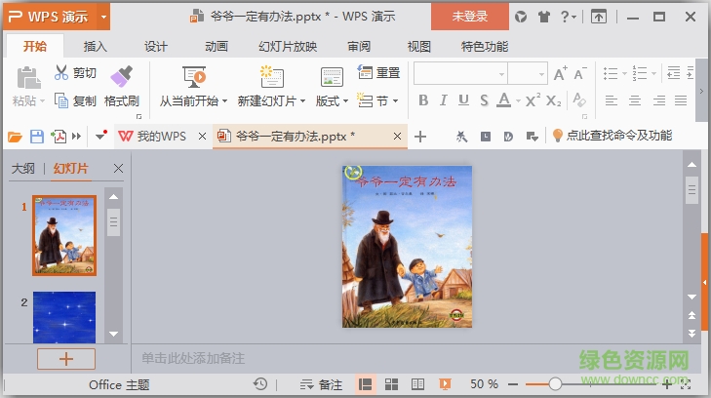Toggle 备注 notes in status bar
Screen dimensions: 711x398
point(321,385)
